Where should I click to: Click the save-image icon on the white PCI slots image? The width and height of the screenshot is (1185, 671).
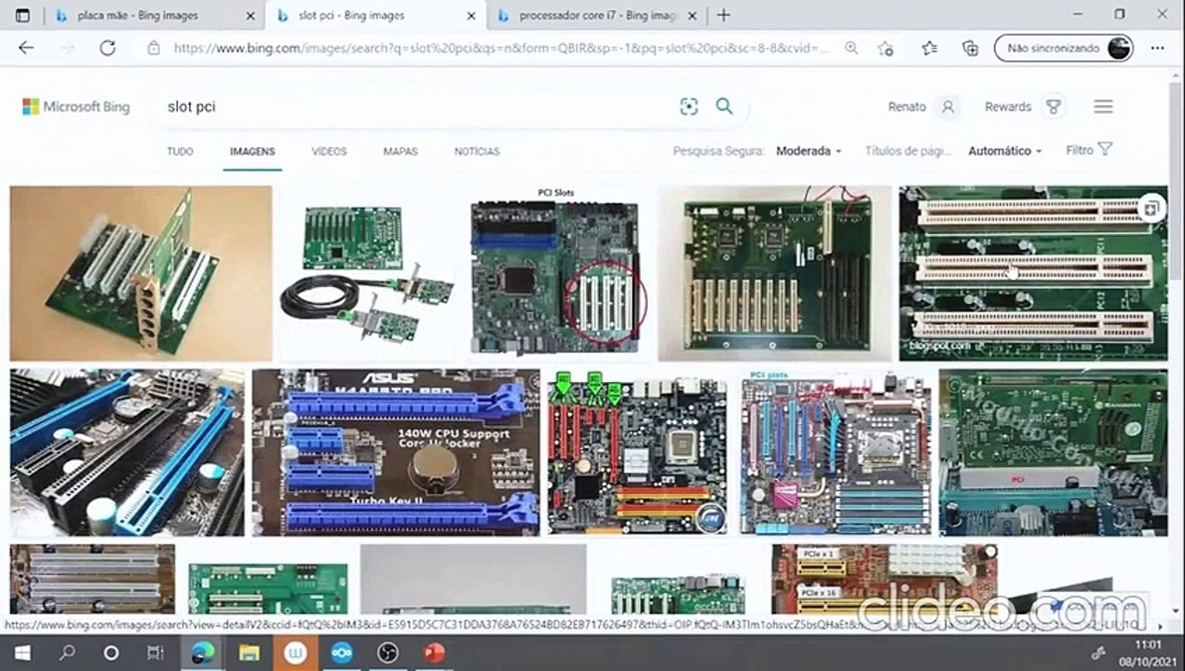coord(1151,208)
